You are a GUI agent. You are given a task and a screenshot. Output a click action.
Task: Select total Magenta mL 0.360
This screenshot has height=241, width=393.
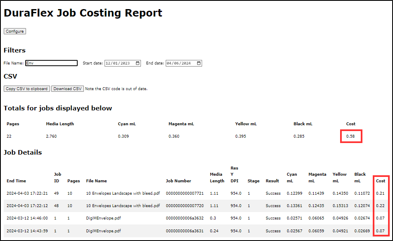pos(174,136)
